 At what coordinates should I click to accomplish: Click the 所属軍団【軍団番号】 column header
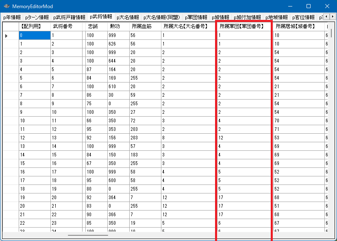244,26
